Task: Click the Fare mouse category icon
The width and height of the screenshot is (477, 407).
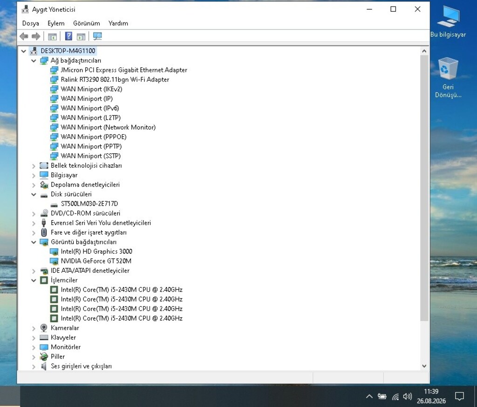Action: pyautogui.click(x=44, y=233)
